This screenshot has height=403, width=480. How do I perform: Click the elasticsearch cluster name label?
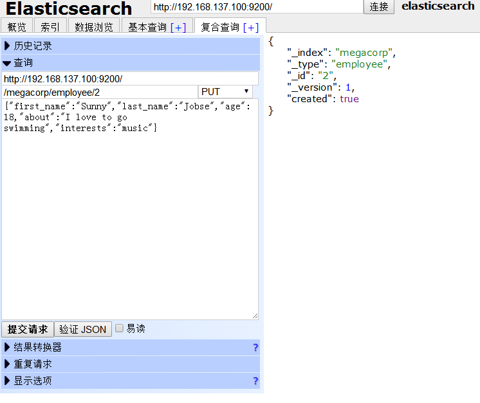438,6
